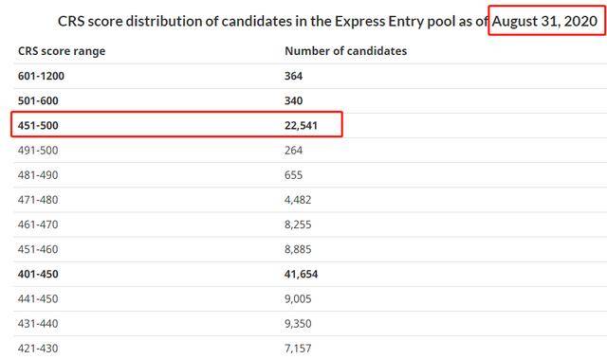Click the 22,541 candidates value
Screen dimensions: 607x359
(301, 126)
